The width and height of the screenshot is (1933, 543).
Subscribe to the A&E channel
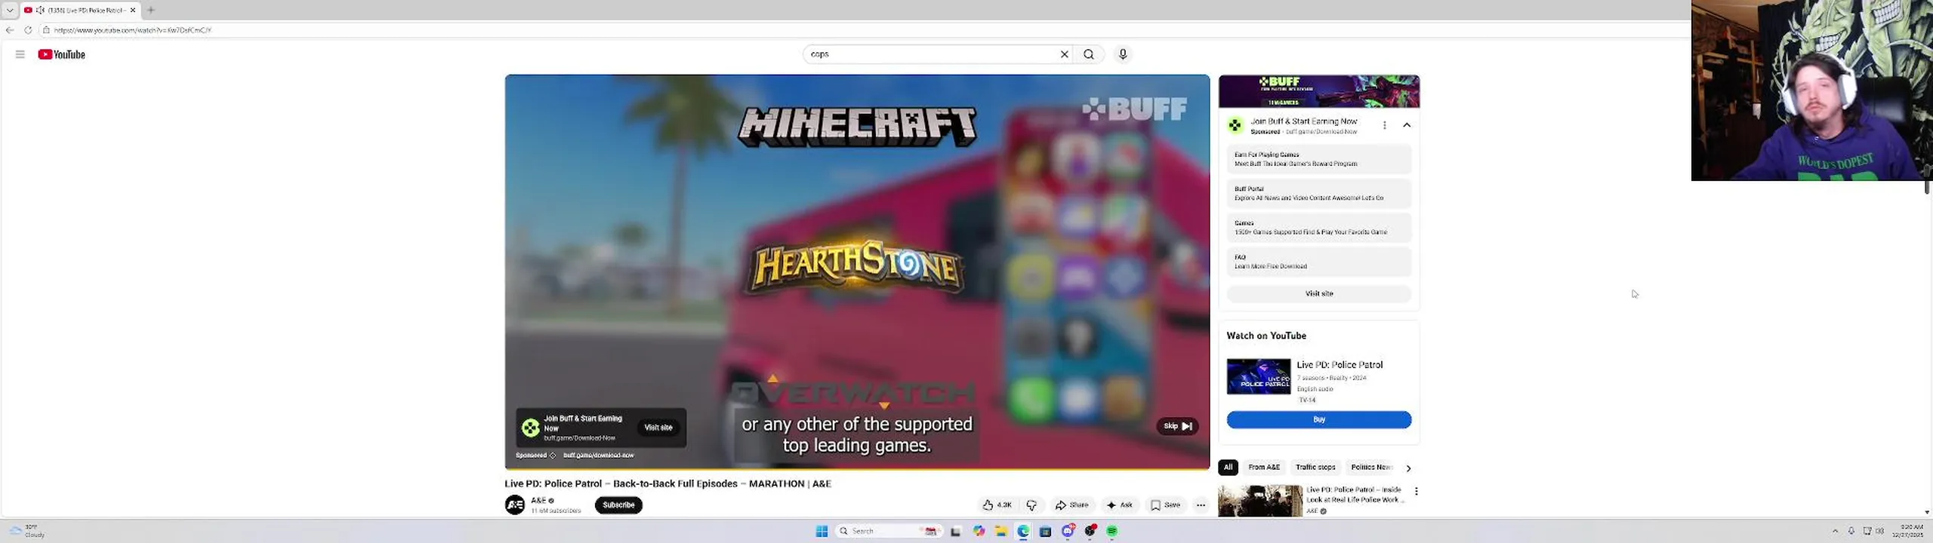(618, 505)
